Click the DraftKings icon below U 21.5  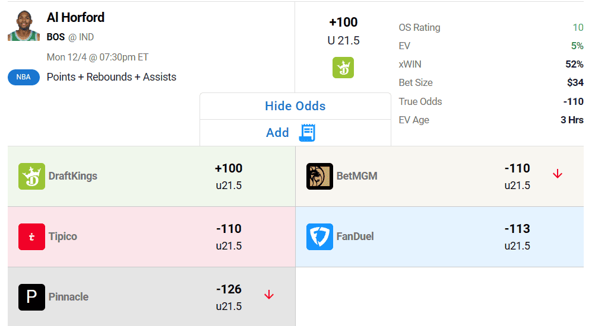coord(343,68)
